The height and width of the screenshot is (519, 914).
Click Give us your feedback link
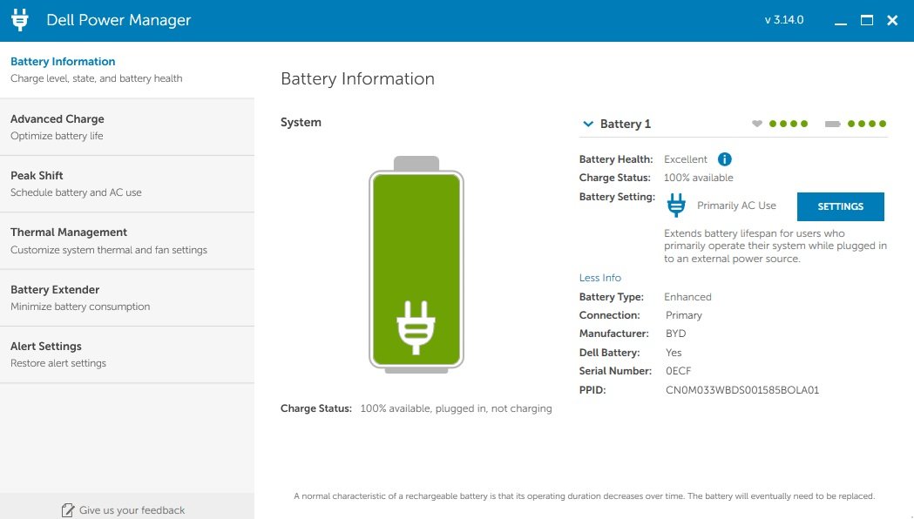pyautogui.click(x=132, y=510)
